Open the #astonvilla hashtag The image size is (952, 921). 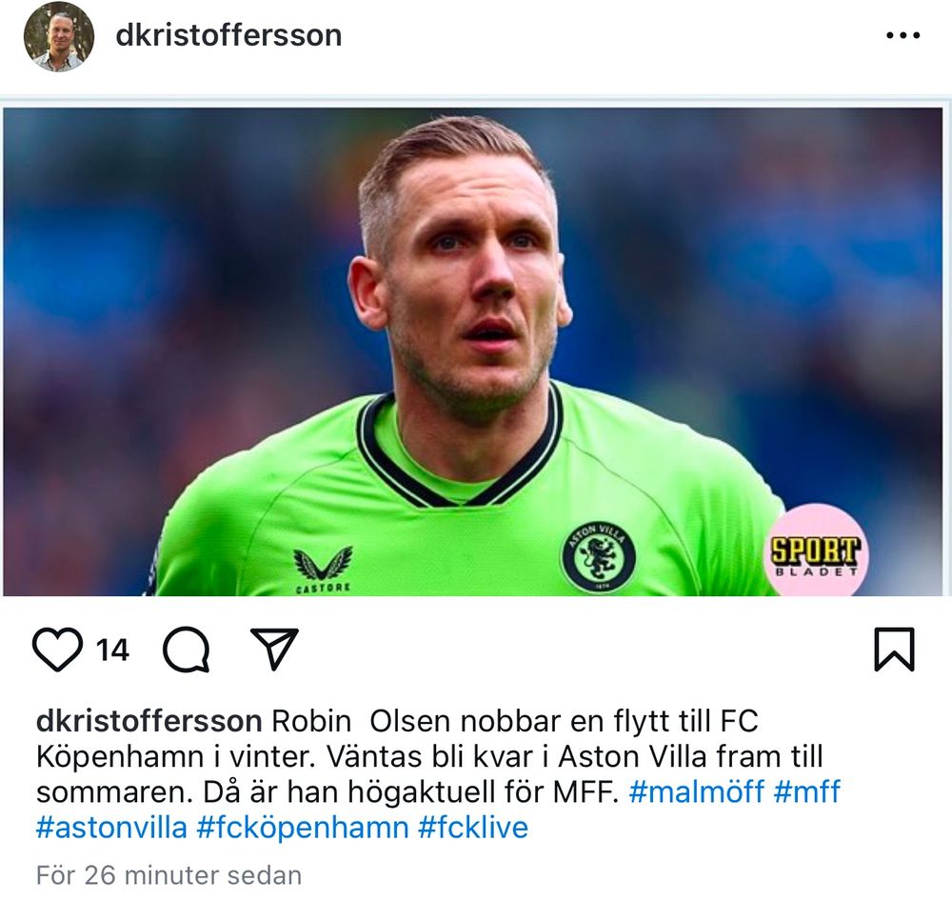(x=111, y=828)
